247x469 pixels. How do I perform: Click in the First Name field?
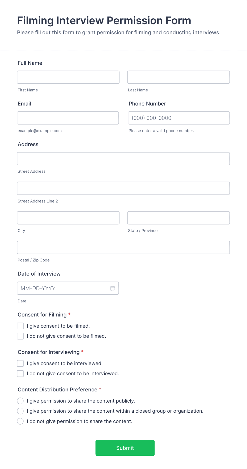(x=68, y=77)
